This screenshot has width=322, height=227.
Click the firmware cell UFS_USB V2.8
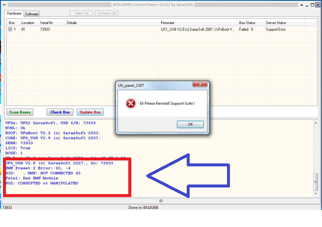tap(198, 29)
